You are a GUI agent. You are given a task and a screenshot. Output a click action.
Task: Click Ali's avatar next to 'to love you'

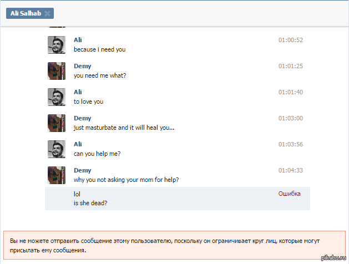(x=57, y=97)
